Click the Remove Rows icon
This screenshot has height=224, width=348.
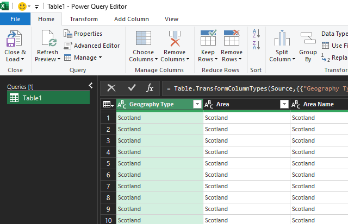click(232, 37)
